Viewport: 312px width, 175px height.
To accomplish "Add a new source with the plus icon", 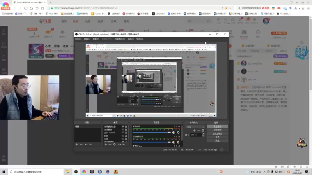I will tap(106, 144).
